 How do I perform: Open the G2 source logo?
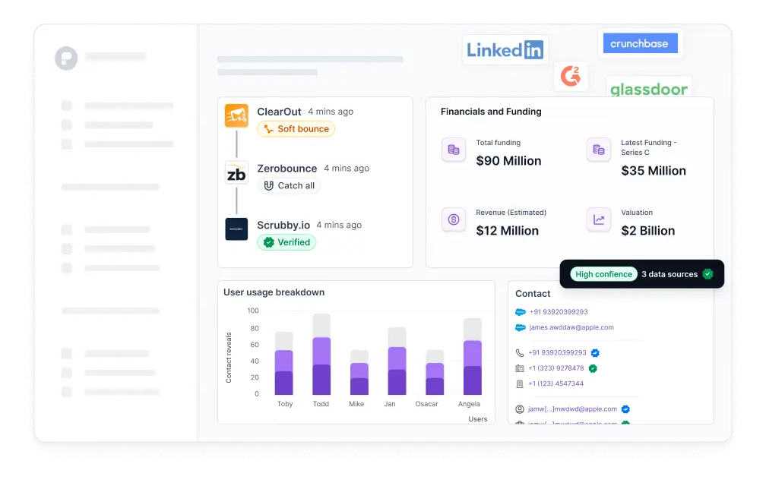[570, 76]
